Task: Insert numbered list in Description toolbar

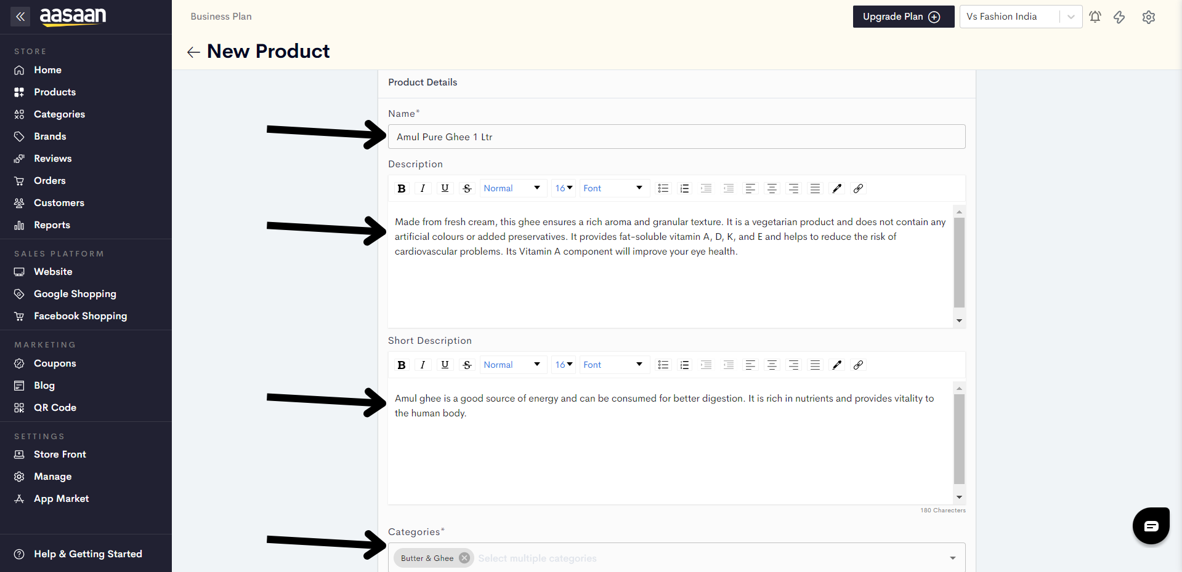Action: (684, 188)
